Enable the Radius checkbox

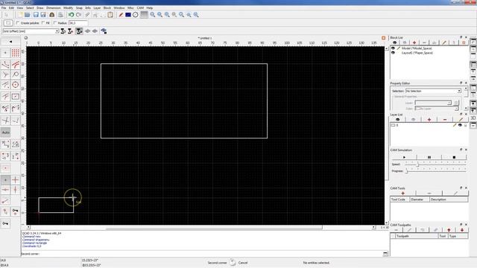pos(55,23)
